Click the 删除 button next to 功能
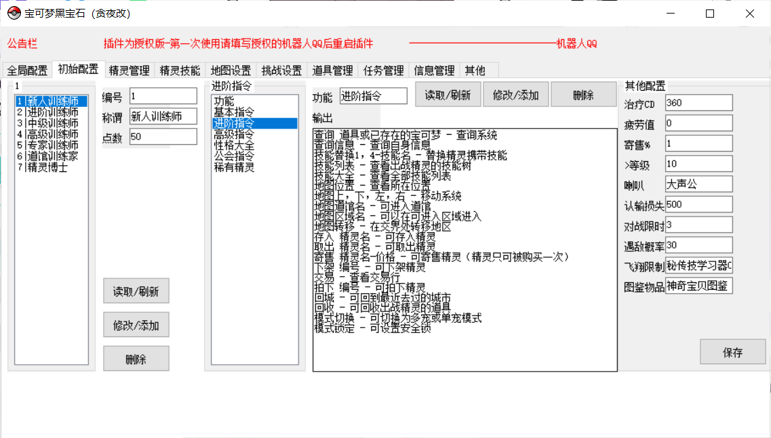The image size is (771, 438). (582, 95)
